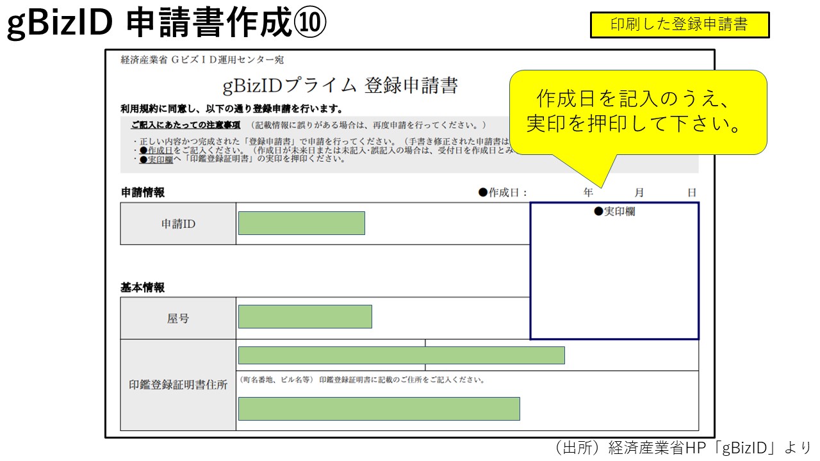The height and width of the screenshot is (461, 820).
Task: Select the yellow 印刷した登録申請書 label
Action: click(679, 25)
